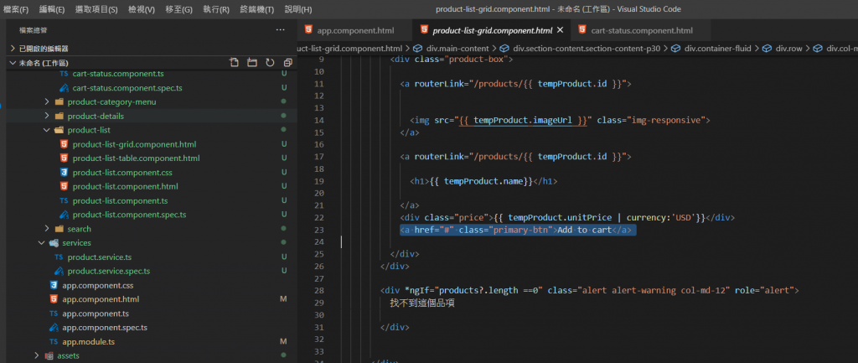Expand the search folder
The width and height of the screenshot is (858, 363).
tap(79, 229)
